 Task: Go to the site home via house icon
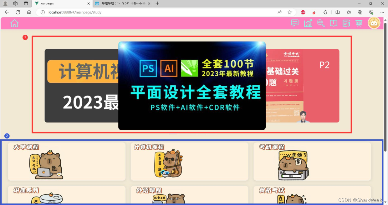click(14, 23)
